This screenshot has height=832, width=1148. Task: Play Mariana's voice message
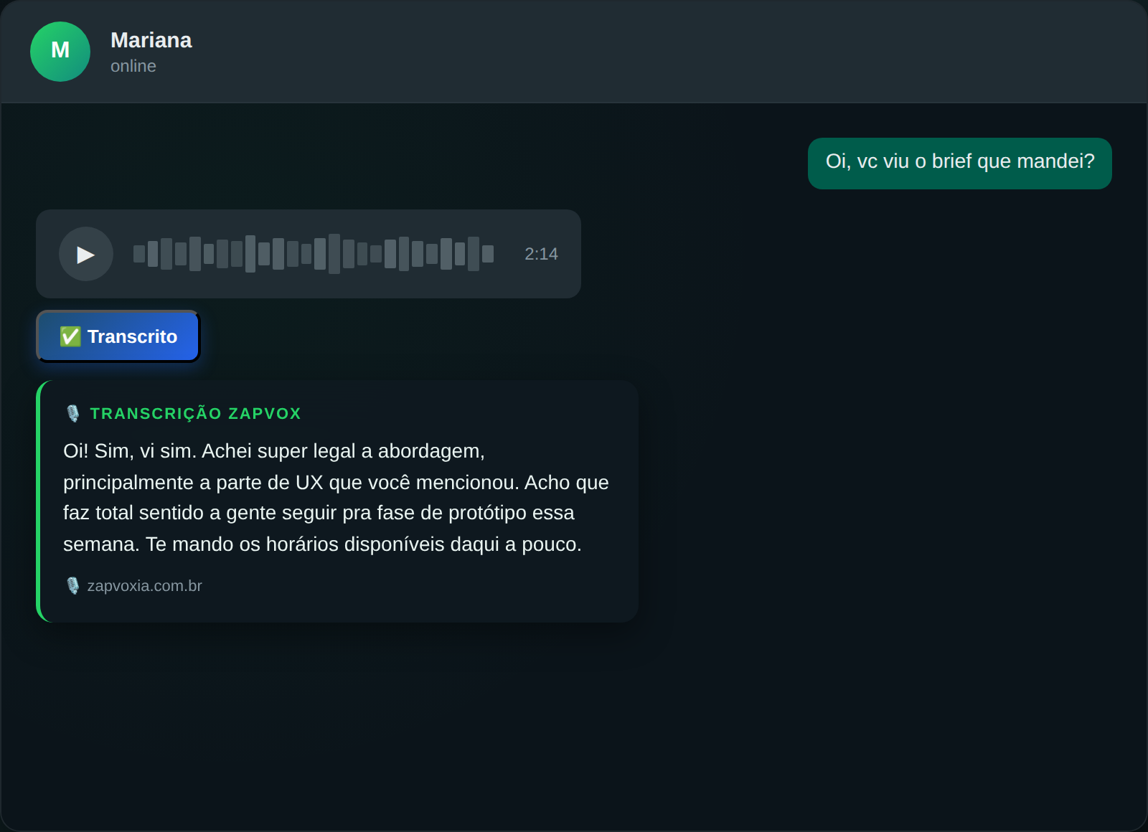tap(86, 254)
